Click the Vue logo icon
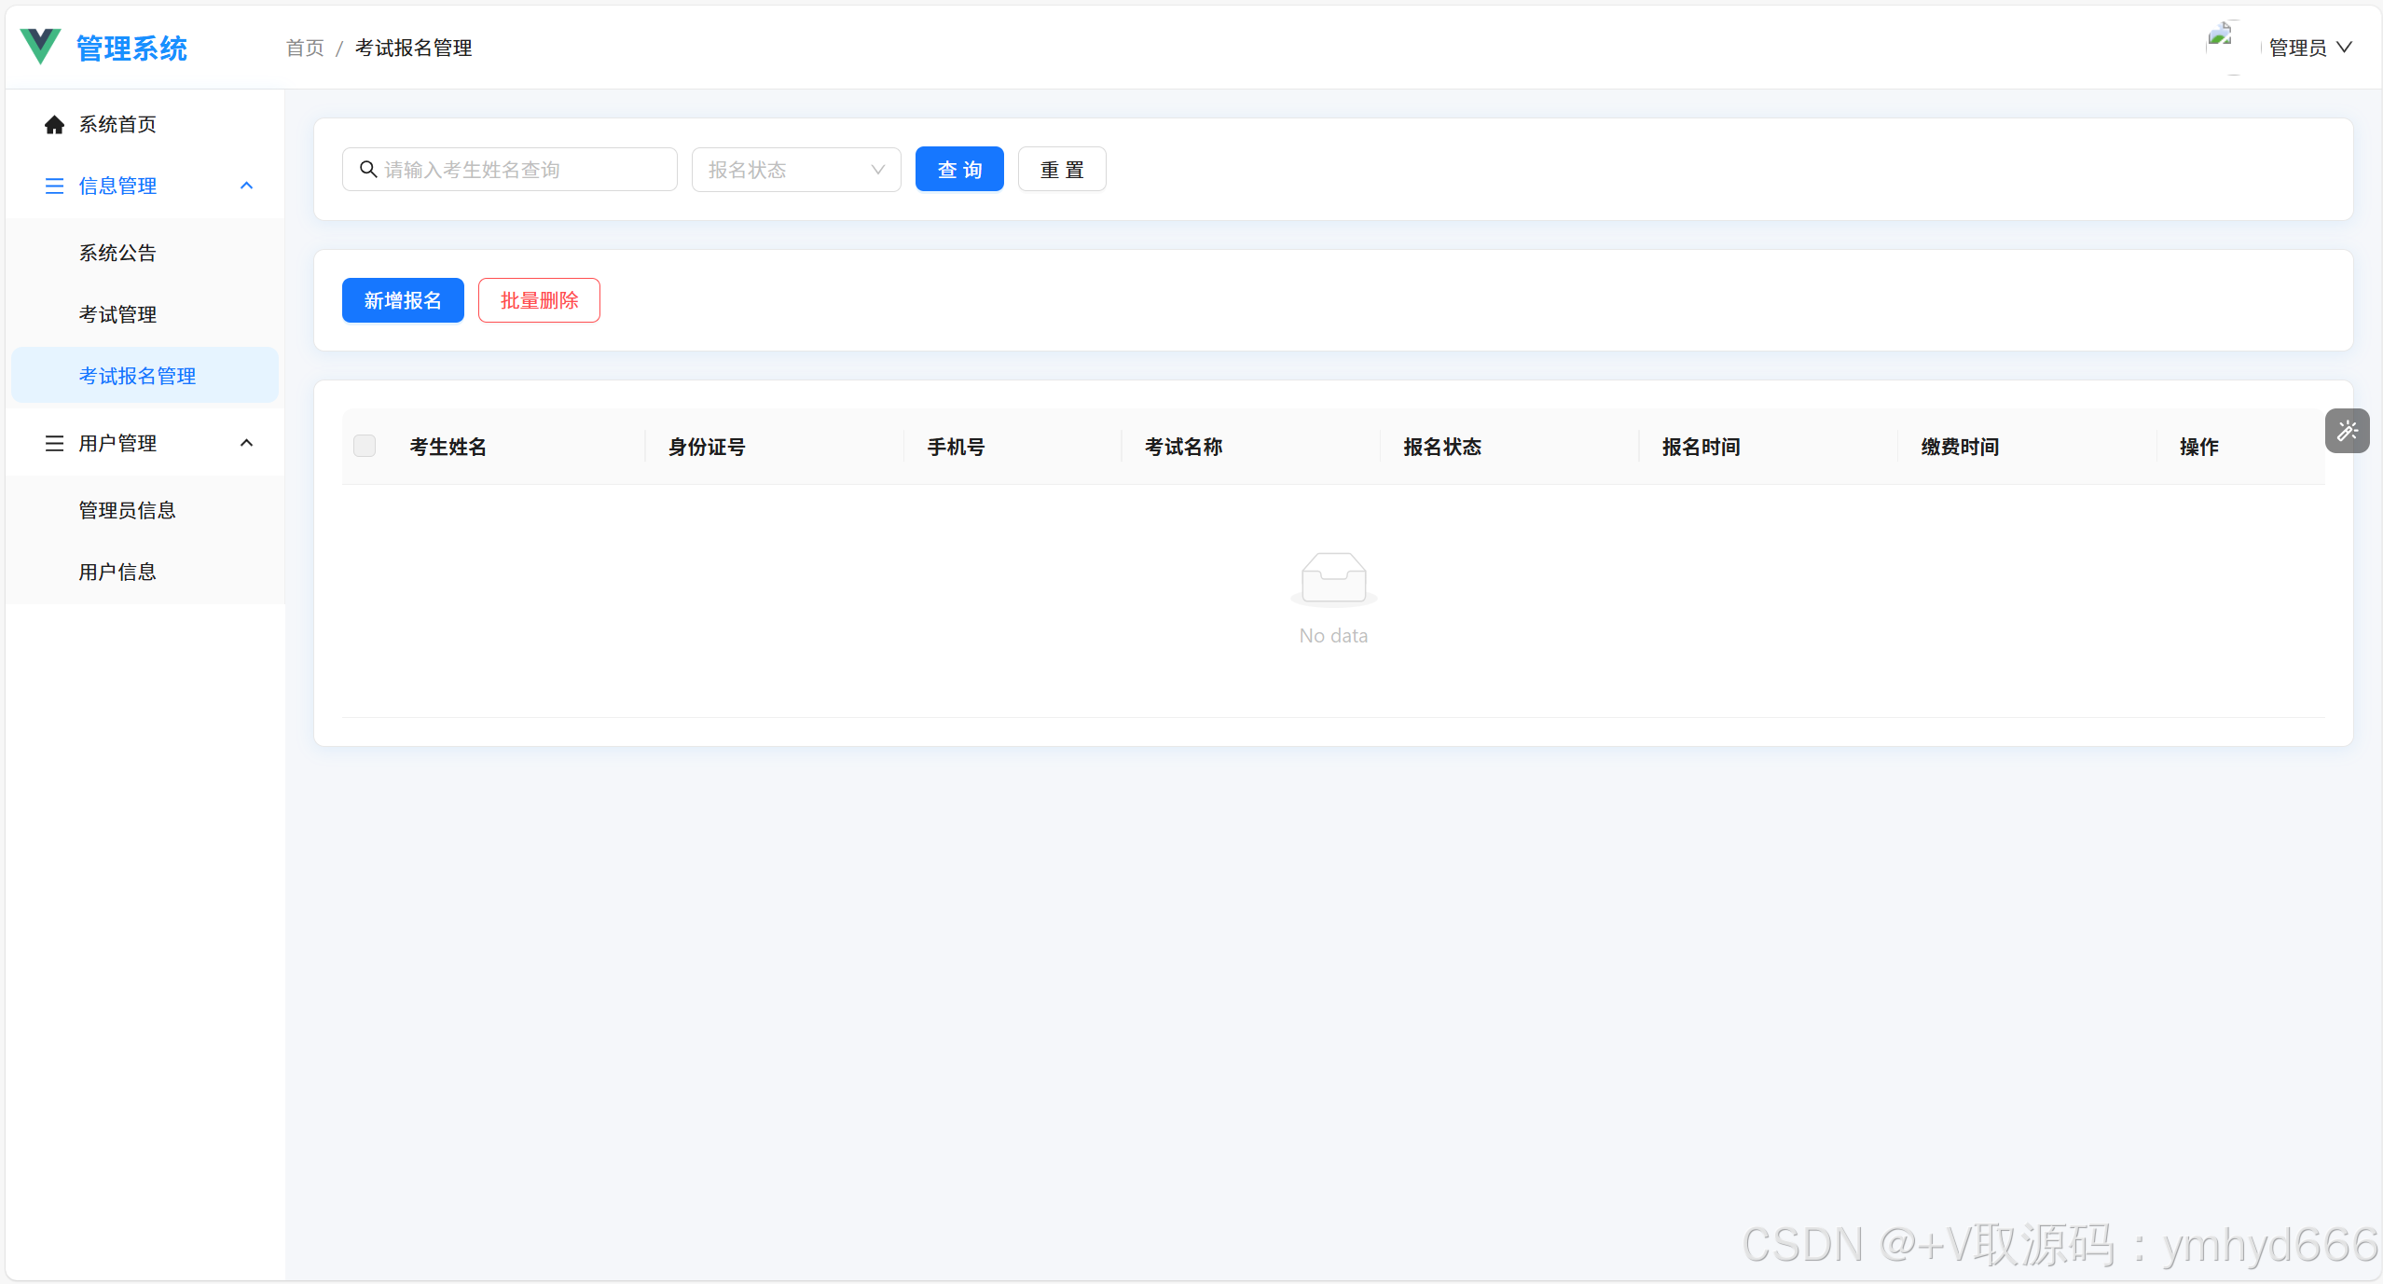Screen dimensions: 2383x1284 pos(40,46)
